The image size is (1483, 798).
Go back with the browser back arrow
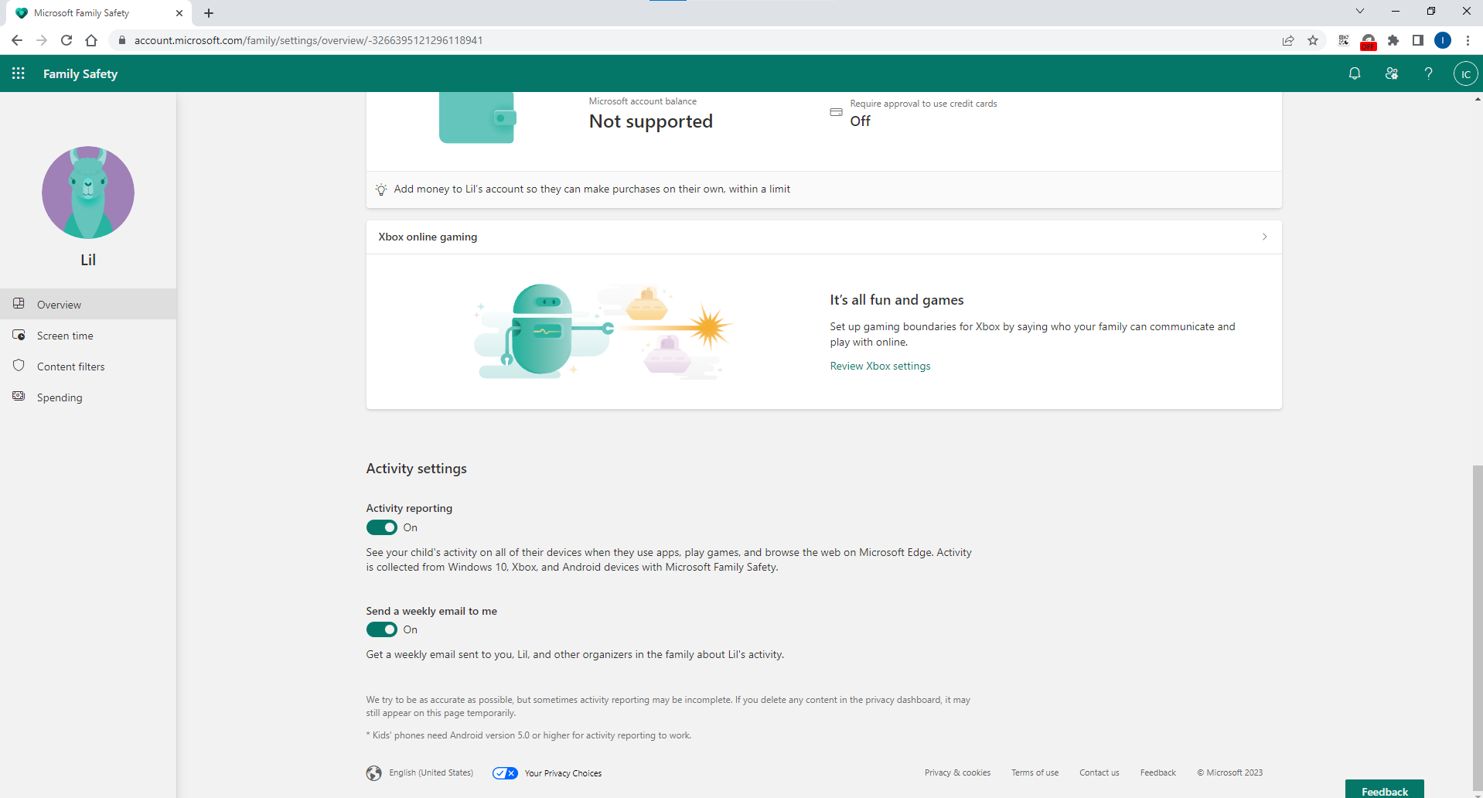[x=17, y=40]
